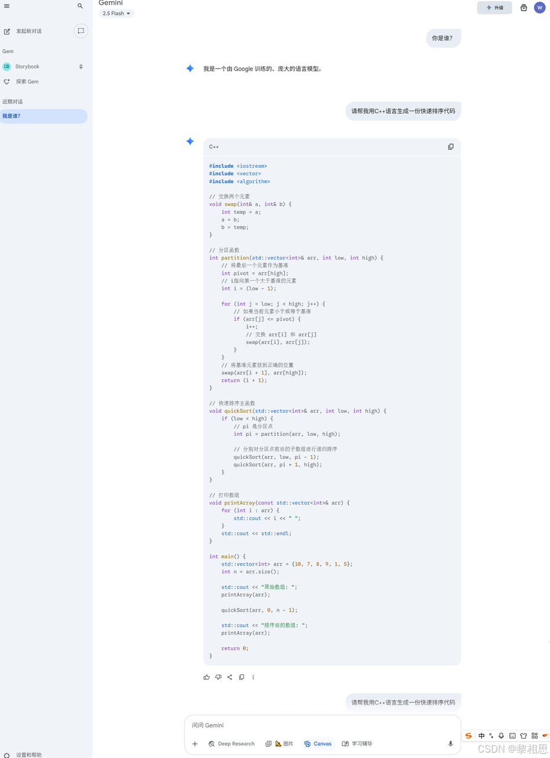This screenshot has height=758, width=550.
Task: Open the IME toolbox grid icon
Action: [x=535, y=735]
